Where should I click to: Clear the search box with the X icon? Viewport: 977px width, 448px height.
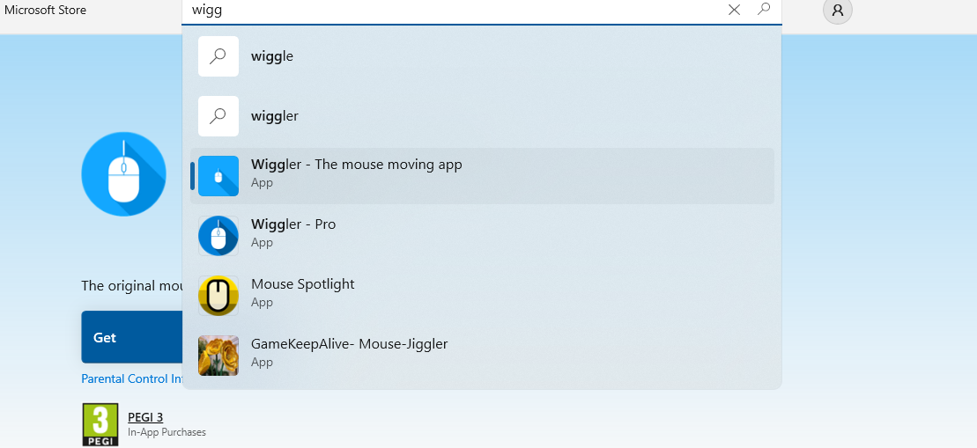[x=734, y=10]
